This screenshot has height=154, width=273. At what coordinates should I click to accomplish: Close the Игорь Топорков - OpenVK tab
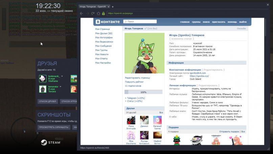tap(109, 7)
